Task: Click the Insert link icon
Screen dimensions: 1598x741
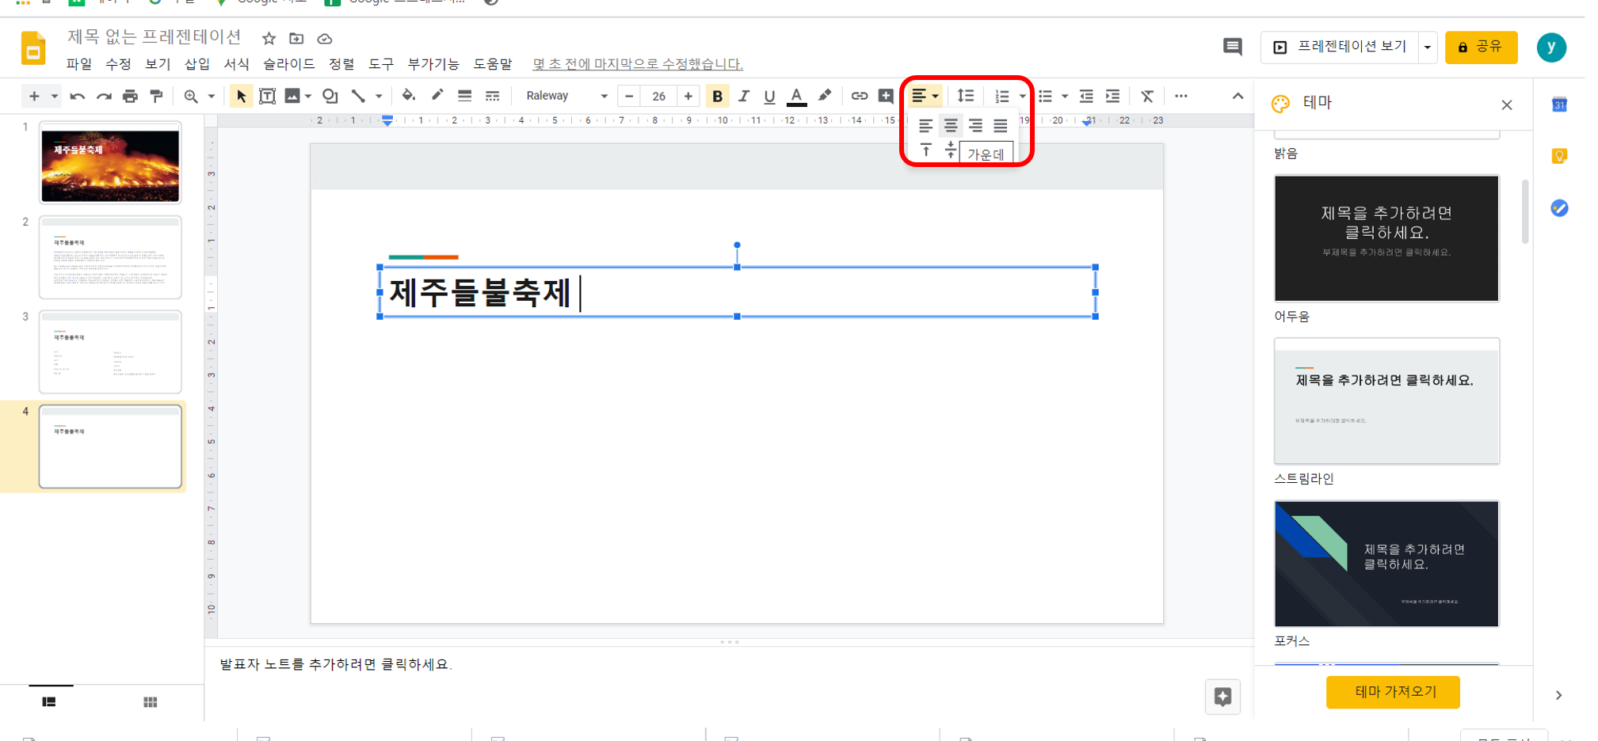Action: (859, 96)
